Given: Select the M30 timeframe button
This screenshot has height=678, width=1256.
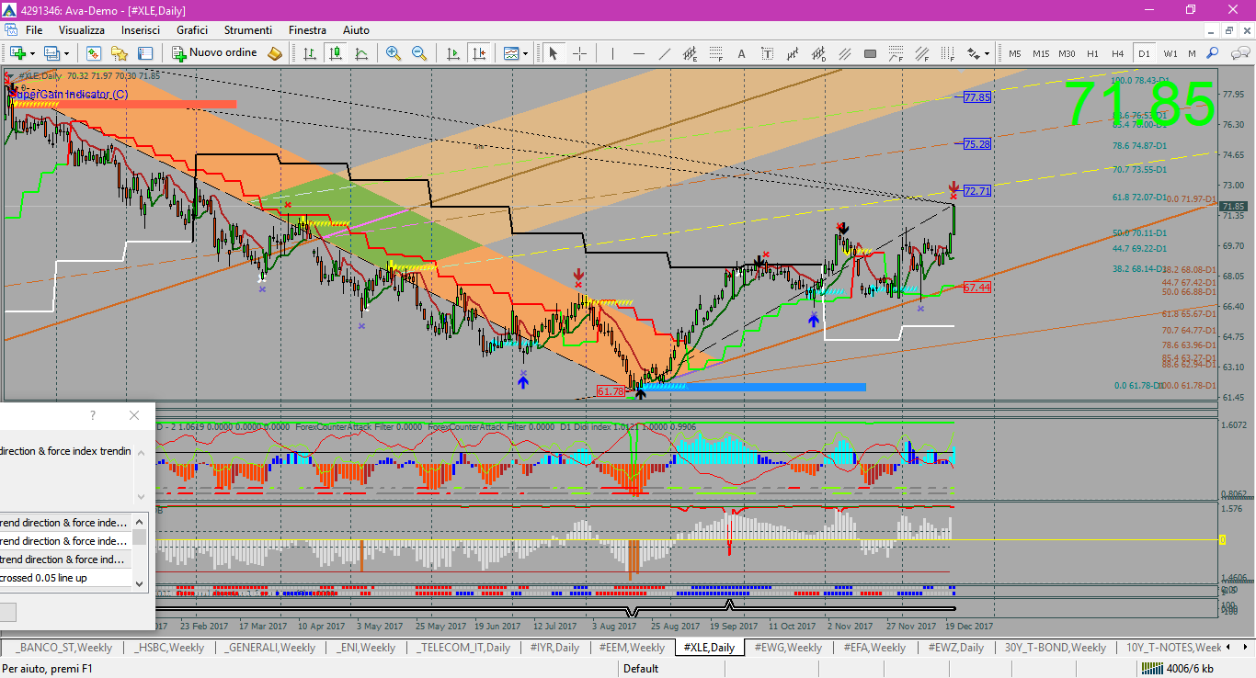Looking at the screenshot, I should point(1067,53).
